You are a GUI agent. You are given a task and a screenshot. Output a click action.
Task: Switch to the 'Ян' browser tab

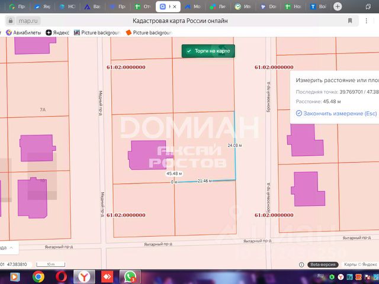click(42, 7)
